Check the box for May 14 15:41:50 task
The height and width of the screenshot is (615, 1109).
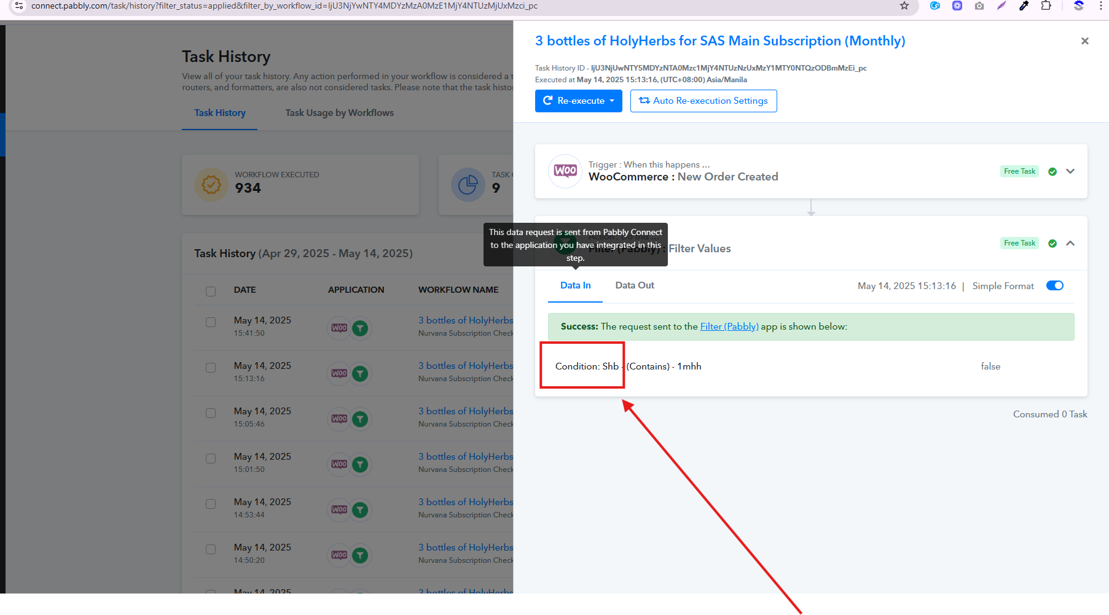(x=211, y=322)
